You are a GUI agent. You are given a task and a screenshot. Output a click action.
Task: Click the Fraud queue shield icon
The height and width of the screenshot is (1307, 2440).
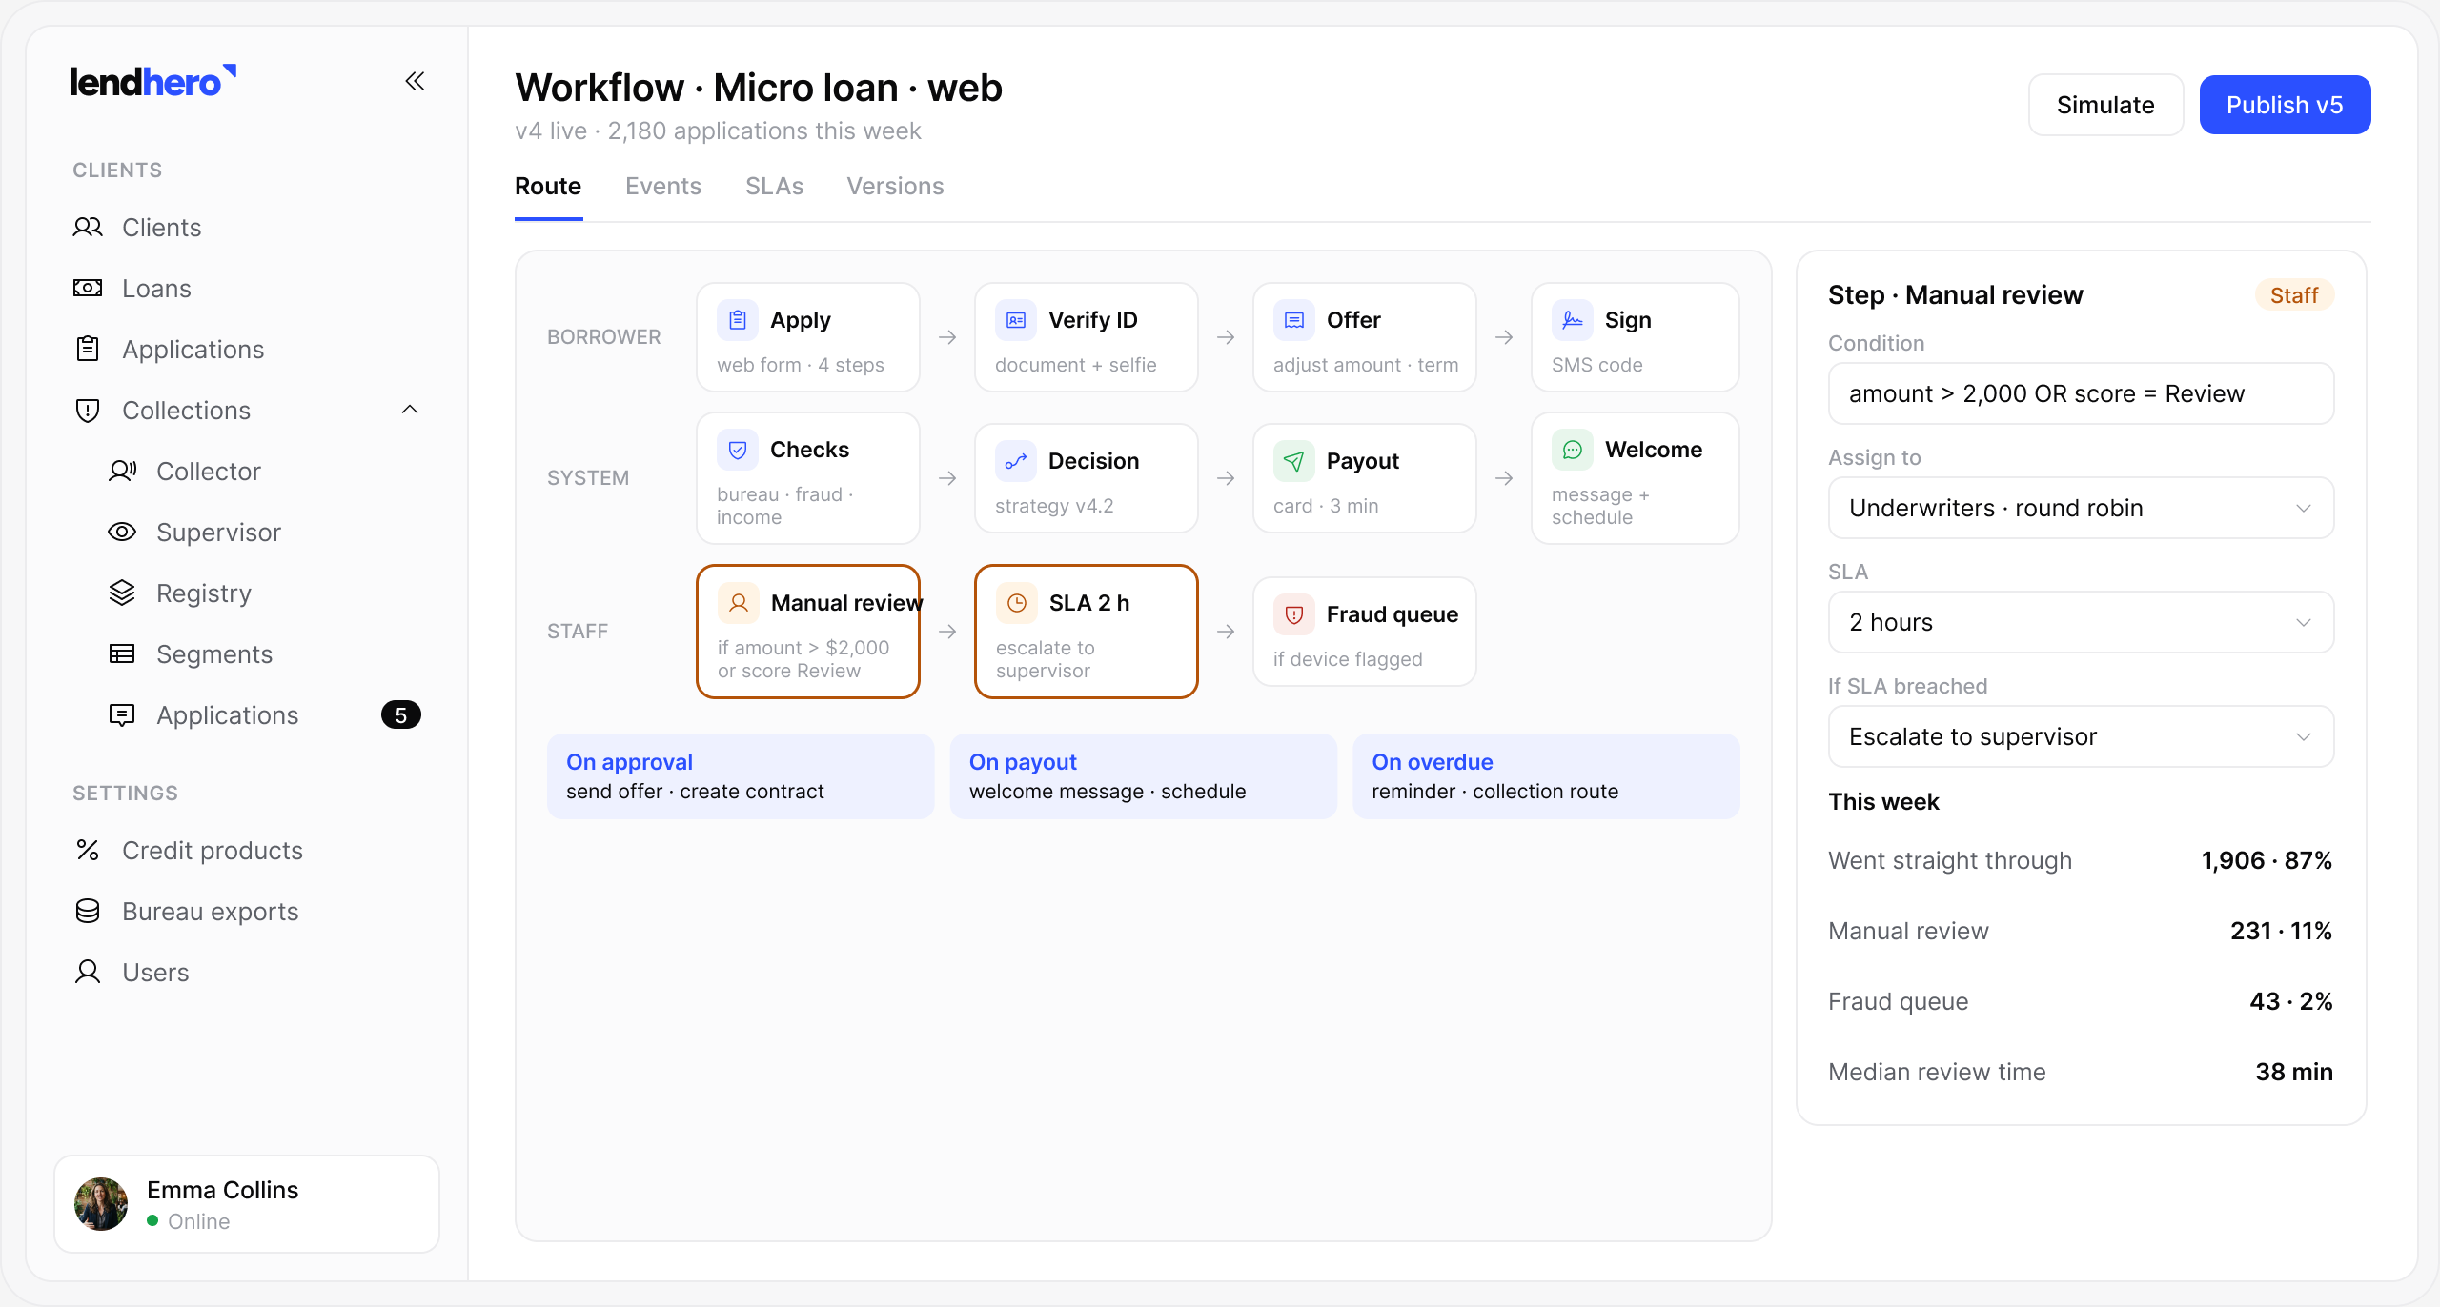point(1294,614)
